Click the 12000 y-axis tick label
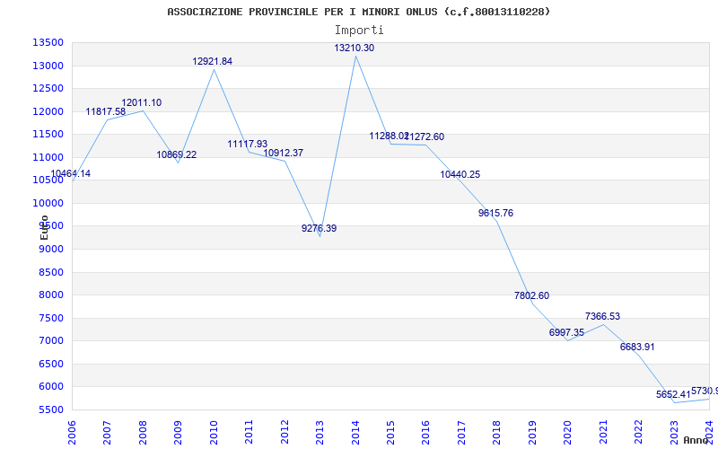 [48, 111]
